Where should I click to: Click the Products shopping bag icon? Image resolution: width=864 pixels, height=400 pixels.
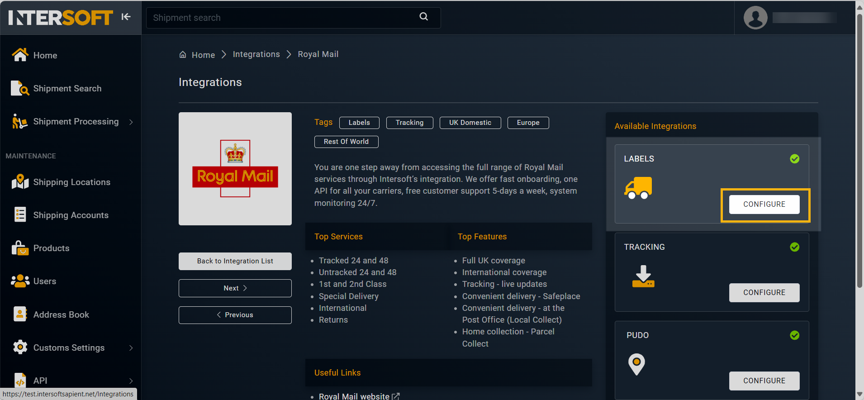click(x=20, y=248)
